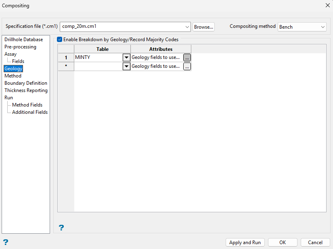Open Table dropdown arrow in the blank row

pos(126,67)
